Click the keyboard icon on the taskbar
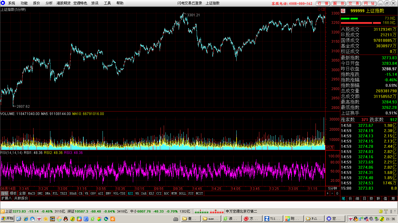Screen dimensions: 398x223 pos(176,219)
